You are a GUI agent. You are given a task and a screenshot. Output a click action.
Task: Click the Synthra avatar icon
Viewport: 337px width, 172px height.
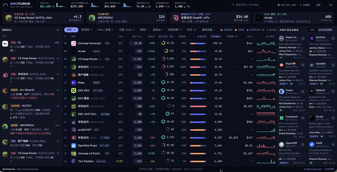pyautogui.click(x=312, y=39)
